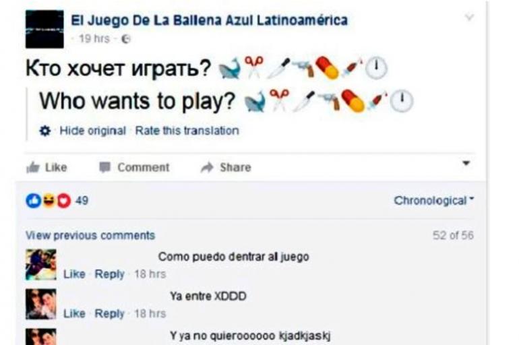Click the red heart reaction icon

pyautogui.click(x=64, y=200)
